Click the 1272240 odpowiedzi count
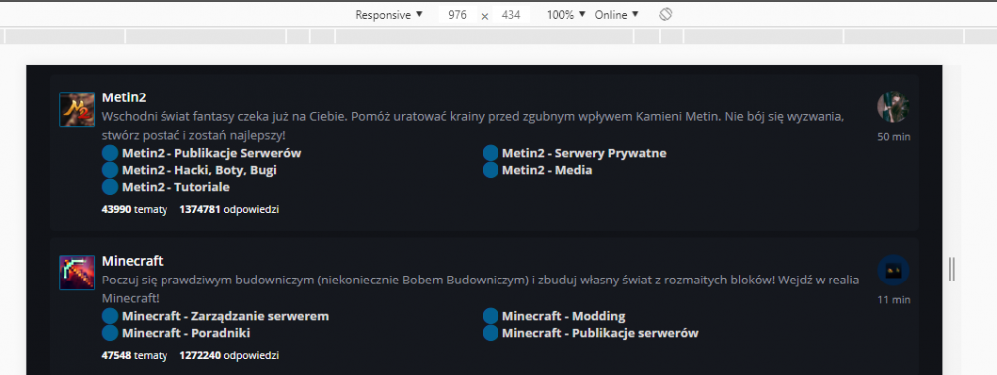Viewport: 997px width, 375px height. [229, 356]
